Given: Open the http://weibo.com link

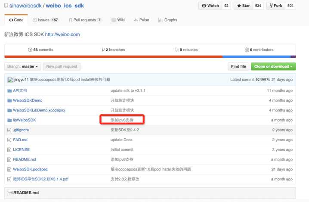Looking at the screenshot, I should [62, 34].
